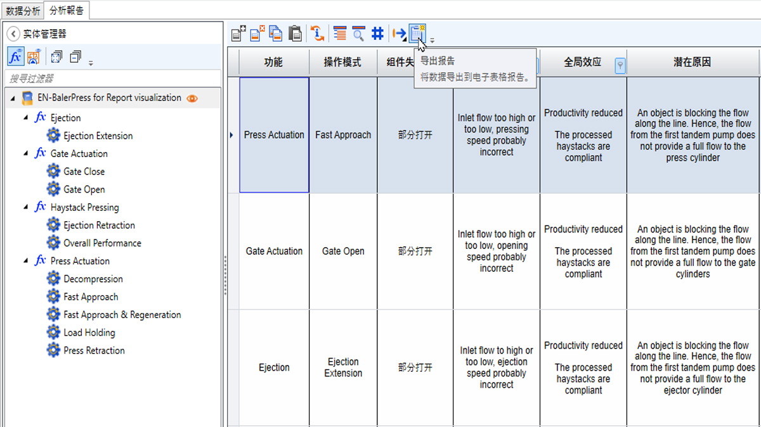
Task: Select the Overall Performance tree item
Action: 103,243
